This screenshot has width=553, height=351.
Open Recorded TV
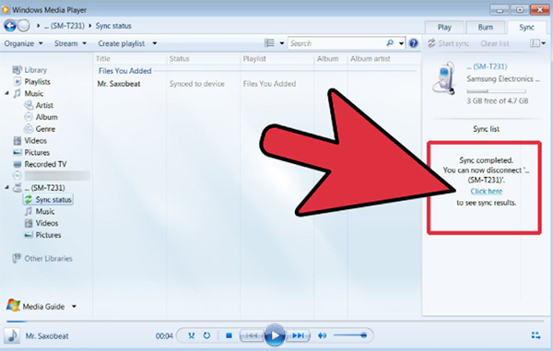pyautogui.click(x=40, y=164)
